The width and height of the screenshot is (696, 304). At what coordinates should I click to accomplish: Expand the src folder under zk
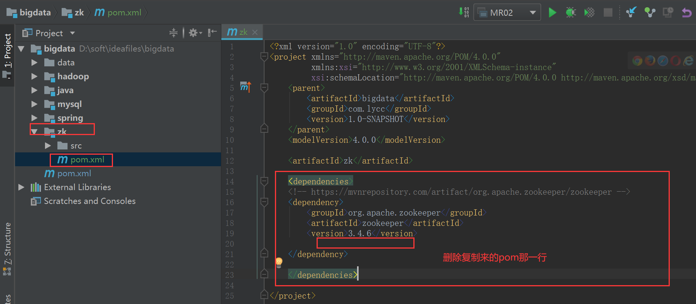48,145
